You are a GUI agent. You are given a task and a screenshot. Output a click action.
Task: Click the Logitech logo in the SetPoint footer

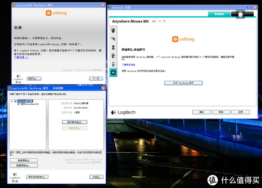[x=123, y=112]
